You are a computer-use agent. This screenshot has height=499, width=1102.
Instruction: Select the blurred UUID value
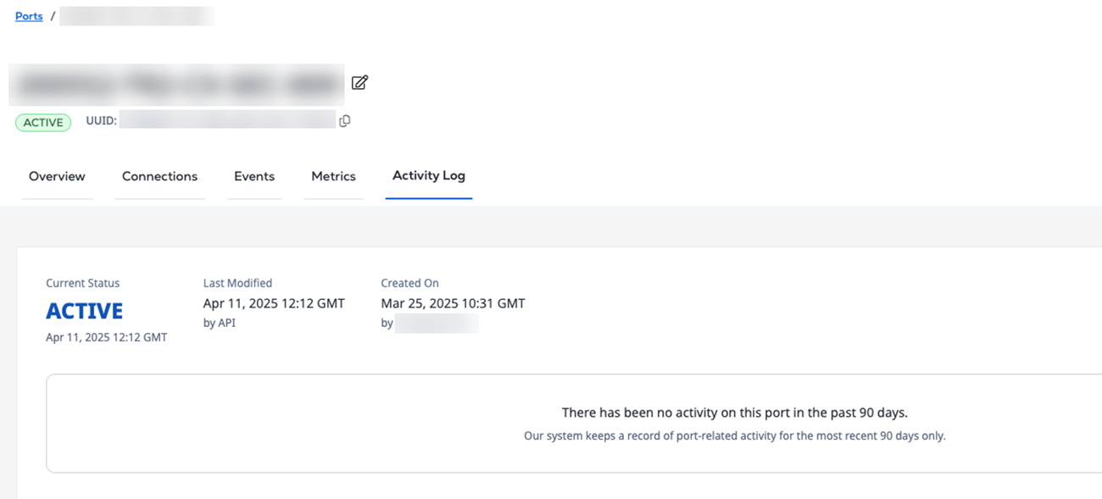pos(227,121)
